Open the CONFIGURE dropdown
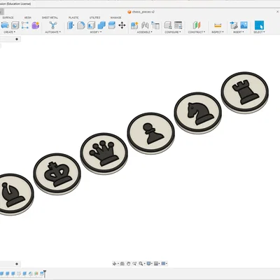Screen dimensions: 280x280 (x=173, y=32)
